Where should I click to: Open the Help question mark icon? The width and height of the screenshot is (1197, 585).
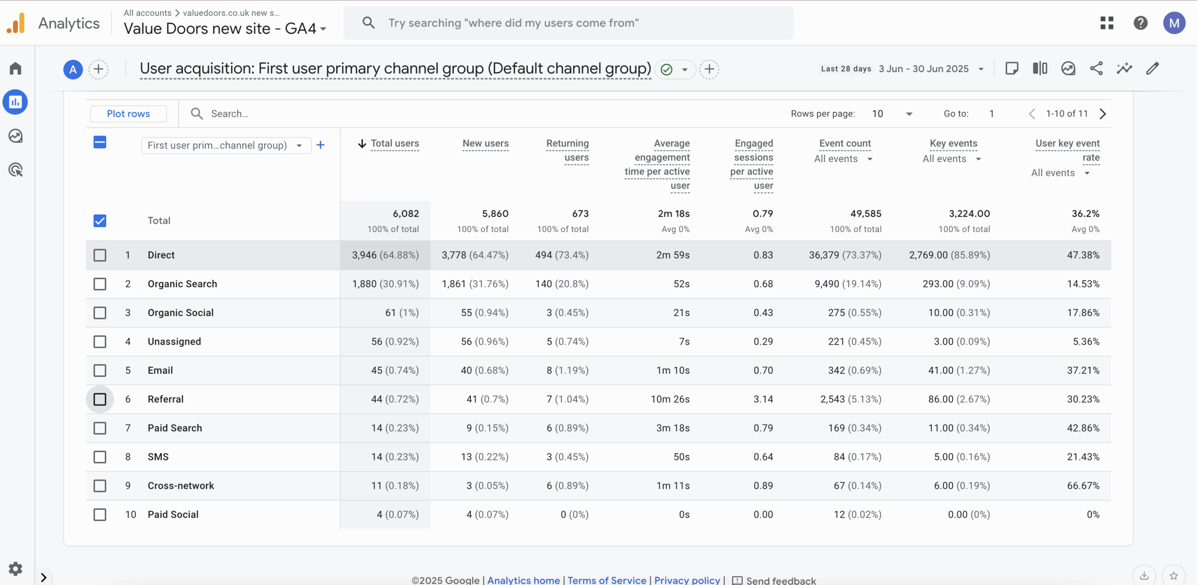tap(1140, 23)
